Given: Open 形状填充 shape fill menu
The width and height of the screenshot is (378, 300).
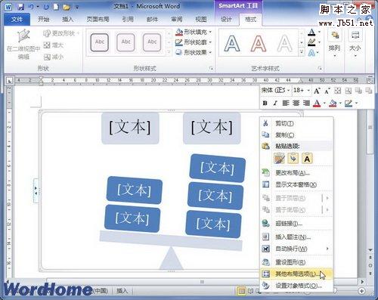Looking at the screenshot, I should click(x=194, y=32).
